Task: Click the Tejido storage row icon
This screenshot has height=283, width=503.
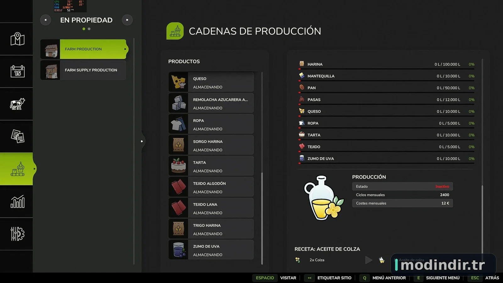Action: [x=302, y=147]
